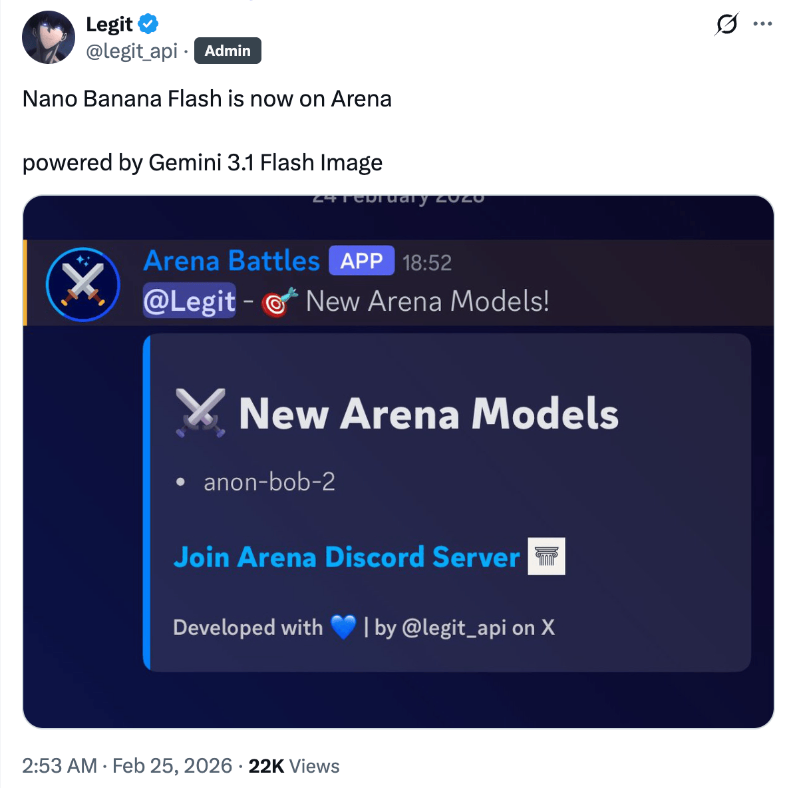Click Legit's profile avatar picture

click(x=49, y=37)
